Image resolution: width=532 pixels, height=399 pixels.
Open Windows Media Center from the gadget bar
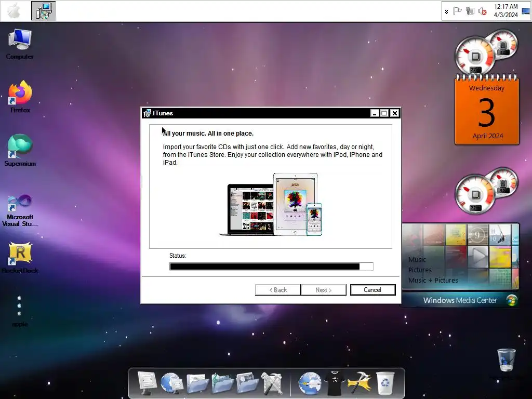pos(460,300)
